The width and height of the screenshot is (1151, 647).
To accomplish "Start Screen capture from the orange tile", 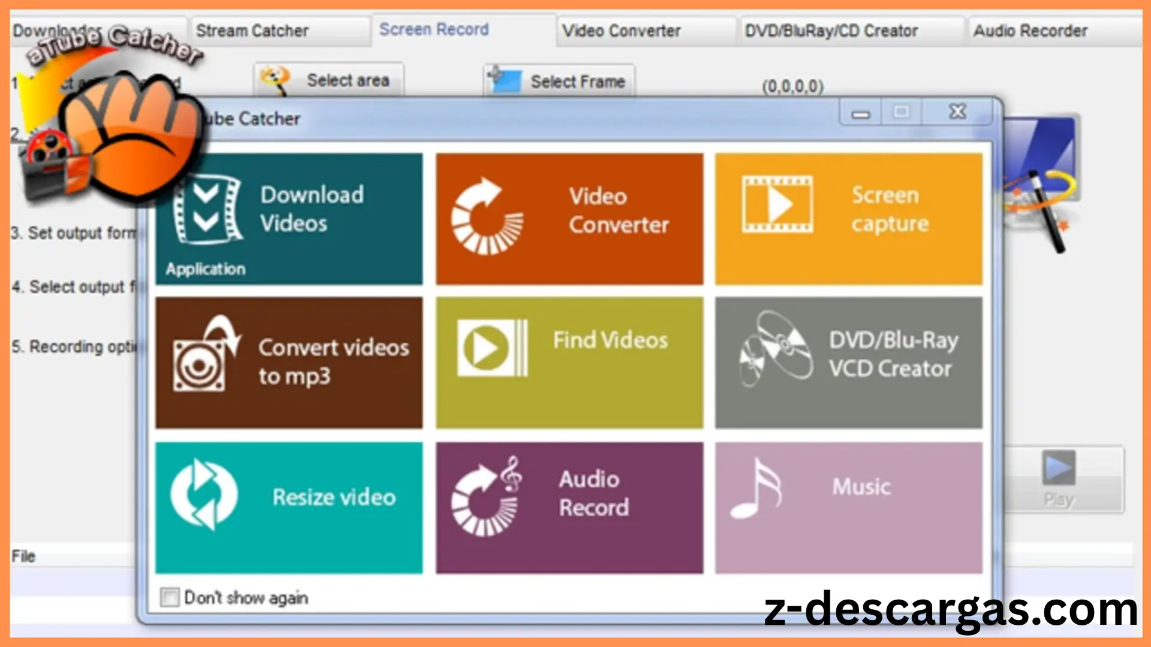I will [x=849, y=219].
